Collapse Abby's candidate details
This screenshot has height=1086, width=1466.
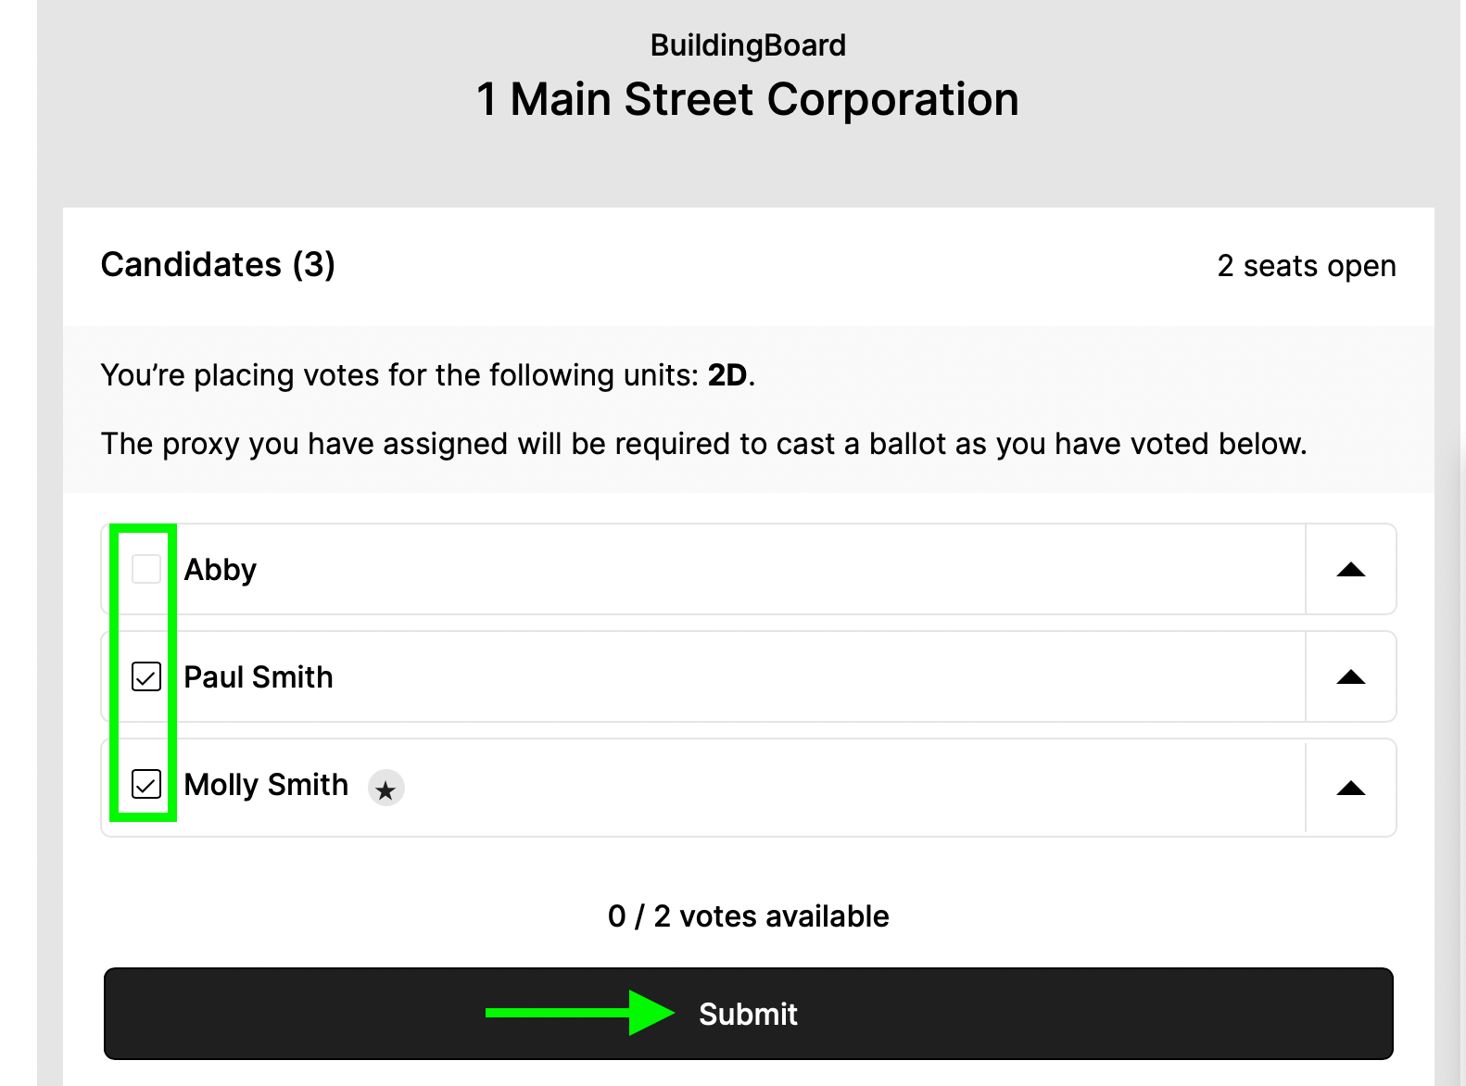[1351, 570]
